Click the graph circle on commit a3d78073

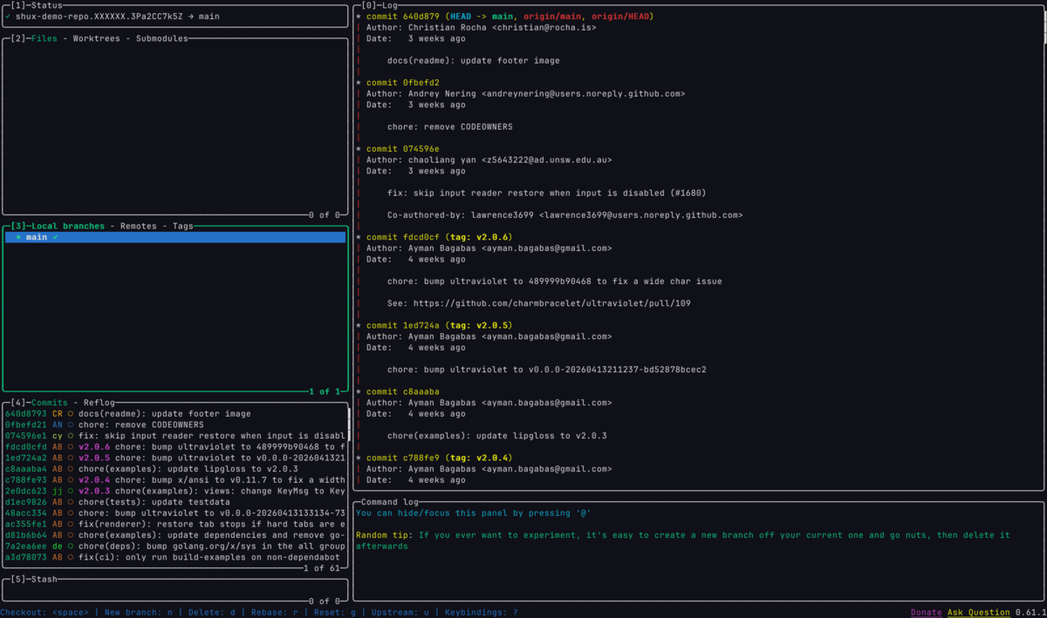click(71, 557)
